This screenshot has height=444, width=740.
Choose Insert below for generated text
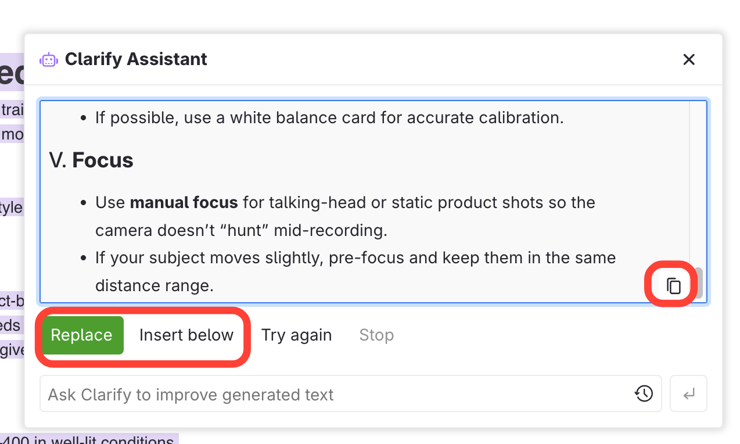[186, 335]
